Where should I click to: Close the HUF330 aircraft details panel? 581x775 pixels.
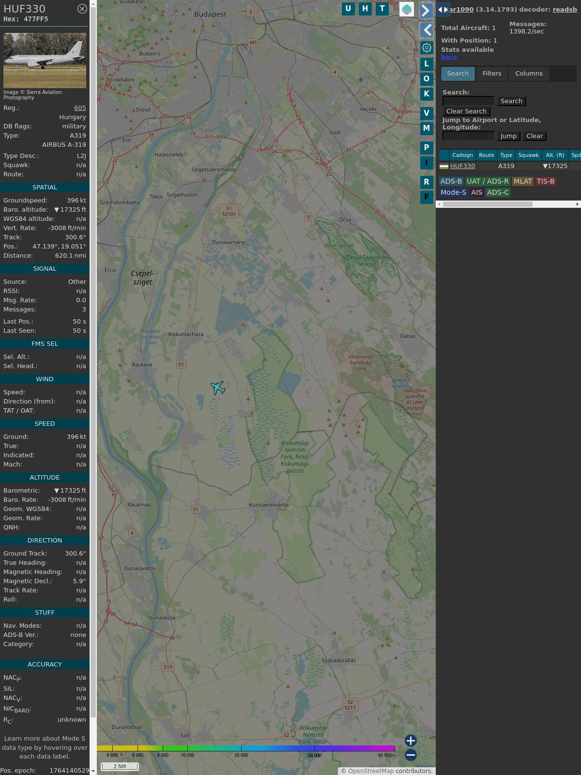[82, 9]
